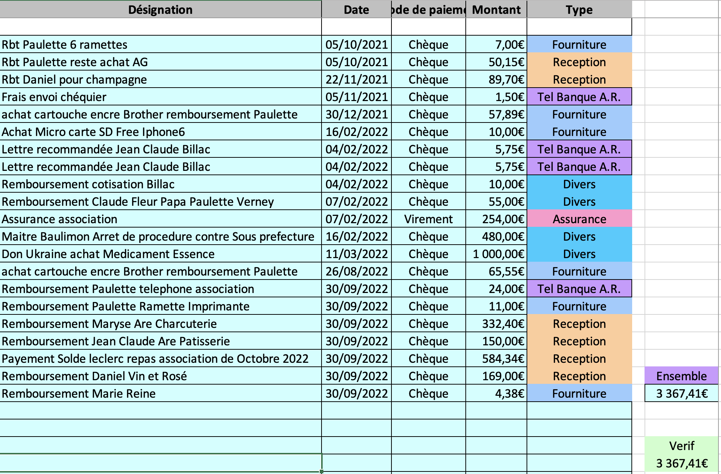Select the truncated Mode de paiement header
The image size is (721, 474).
[428, 9]
